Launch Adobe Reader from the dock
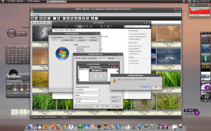This screenshot has height=131, width=211. pyautogui.click(x=93, y=126)
